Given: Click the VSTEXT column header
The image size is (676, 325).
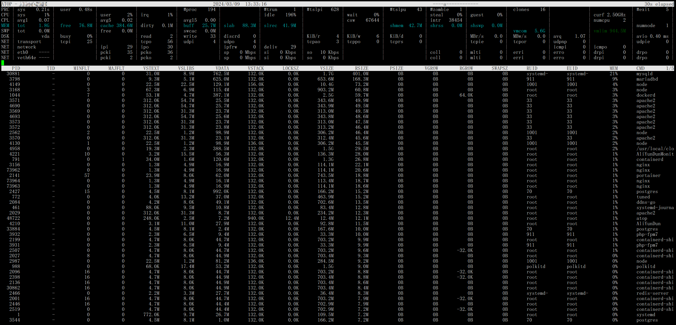Looking at the screenshot, I should [151, 68].
